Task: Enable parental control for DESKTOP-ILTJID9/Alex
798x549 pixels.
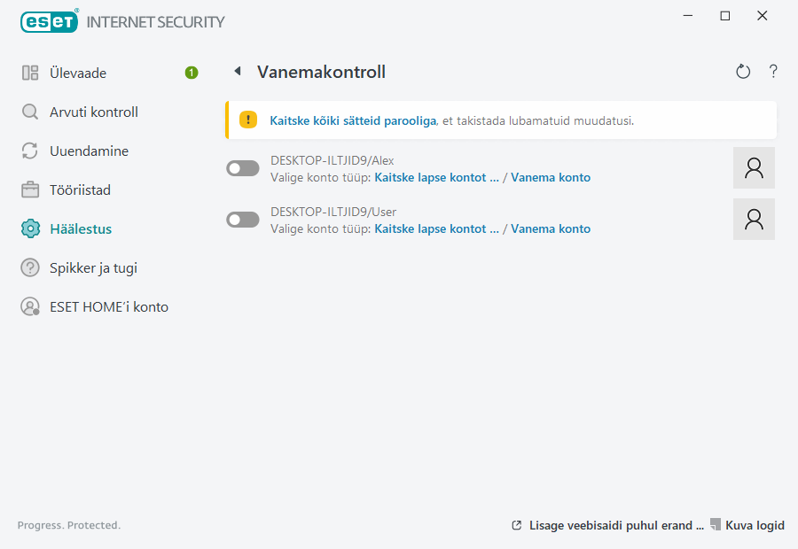Action: pos(242,167)
